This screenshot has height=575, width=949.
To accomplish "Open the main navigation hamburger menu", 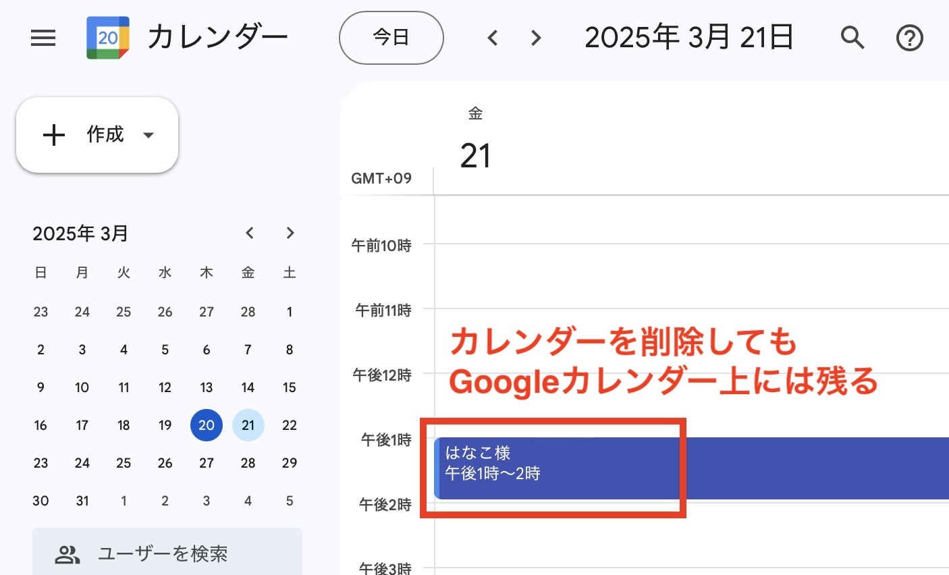I will [43, 38].
